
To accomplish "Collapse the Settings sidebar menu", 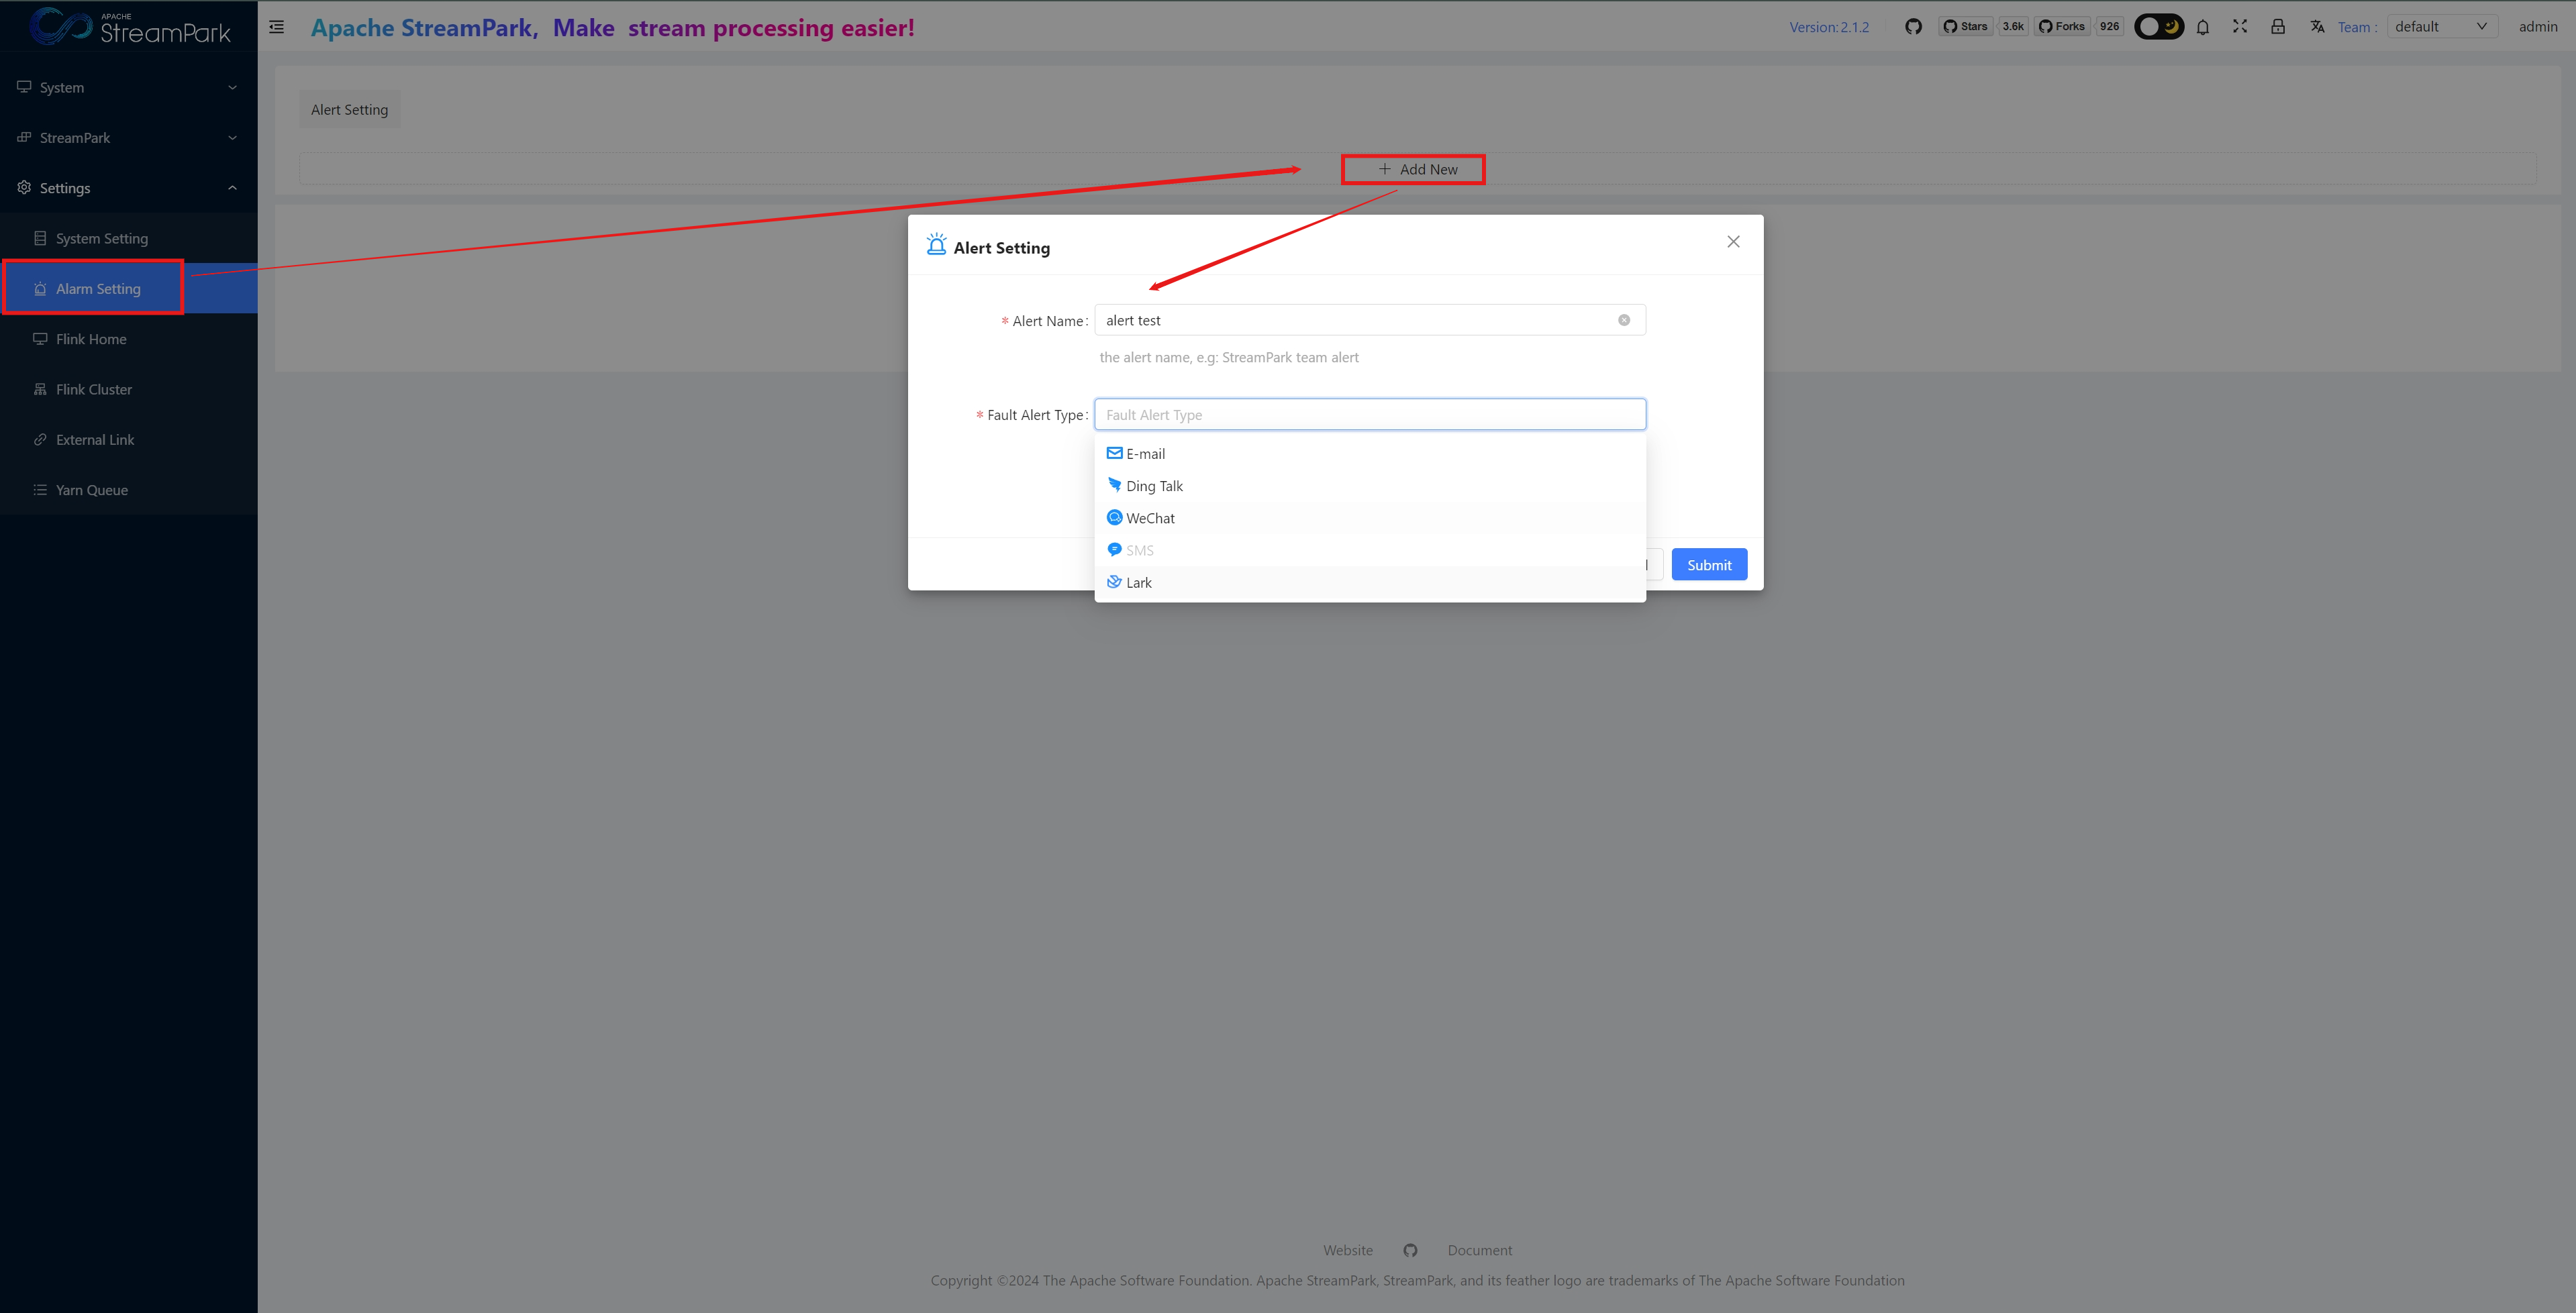I will click(x=128, y=188).
